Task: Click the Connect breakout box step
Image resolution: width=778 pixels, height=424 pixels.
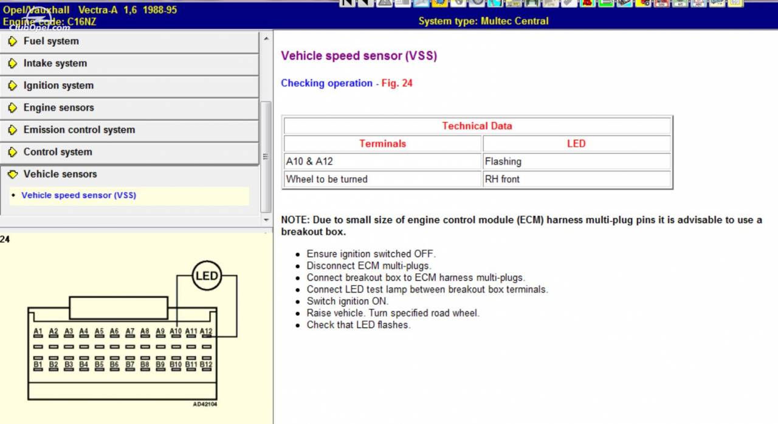Action: (x=416, y=278)
